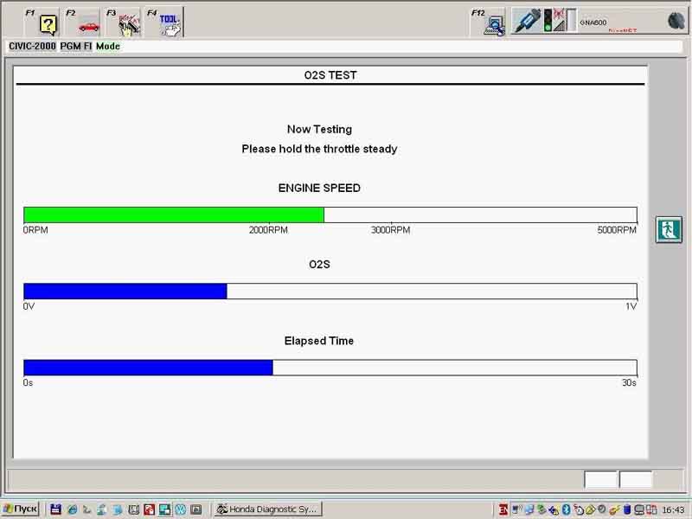Exit the O2S test with the green door icon
Image resolution: width=692 pixels, height=519 pixels.
pyautogui.click(x=669, y=229)
